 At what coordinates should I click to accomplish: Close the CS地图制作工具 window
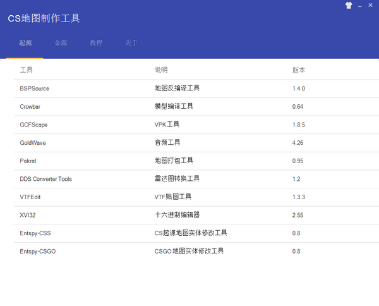[370, 5]
